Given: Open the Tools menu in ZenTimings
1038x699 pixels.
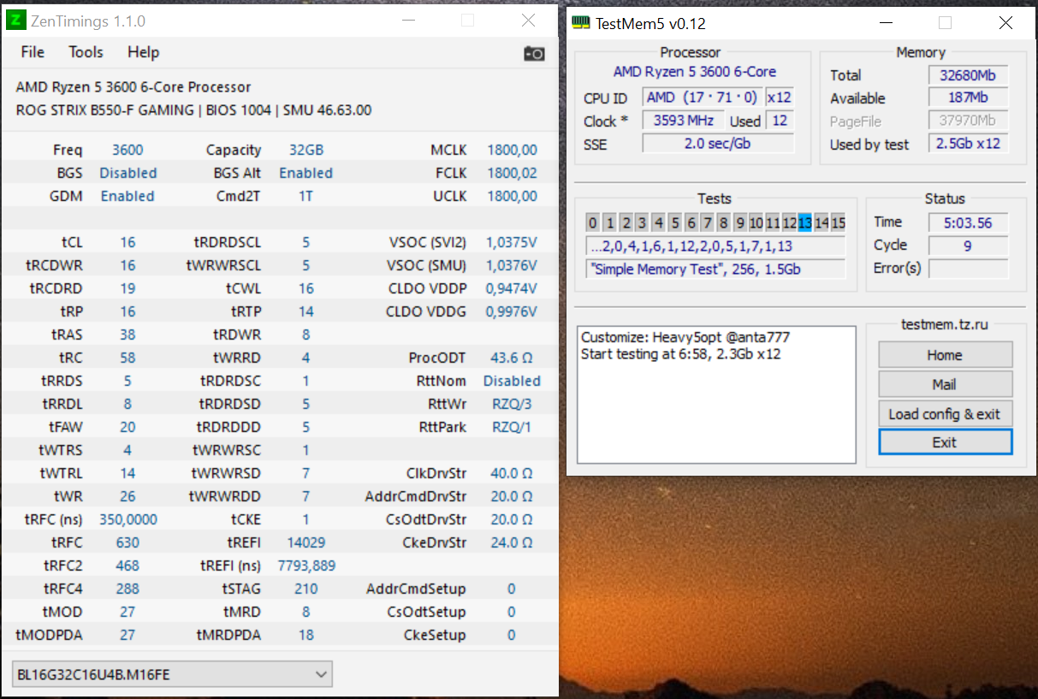Looking at the screenshot, I should click(x=86, y=52).
